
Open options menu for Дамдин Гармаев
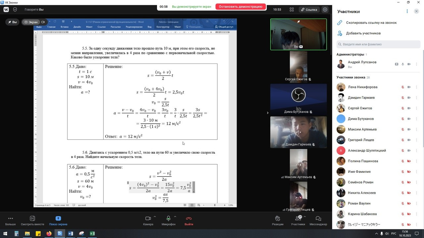click(416, 98)
